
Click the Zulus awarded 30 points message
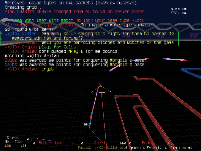click(x=75, y=60)
